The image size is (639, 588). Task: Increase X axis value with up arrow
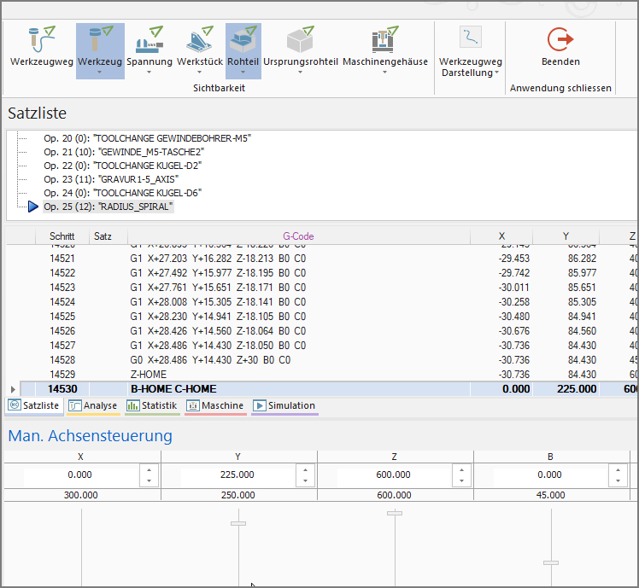pyautogui.click(x=149, y=470)
